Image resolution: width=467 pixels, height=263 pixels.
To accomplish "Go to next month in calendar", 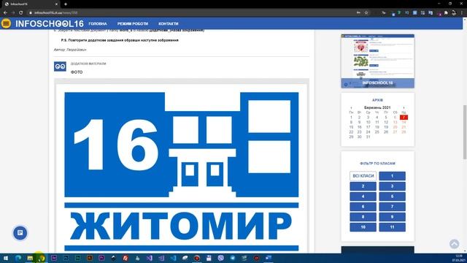I will [404, 107].
